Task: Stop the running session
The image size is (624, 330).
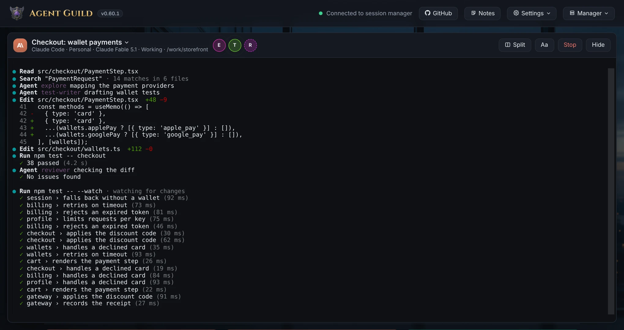Action: pos(570,45)
